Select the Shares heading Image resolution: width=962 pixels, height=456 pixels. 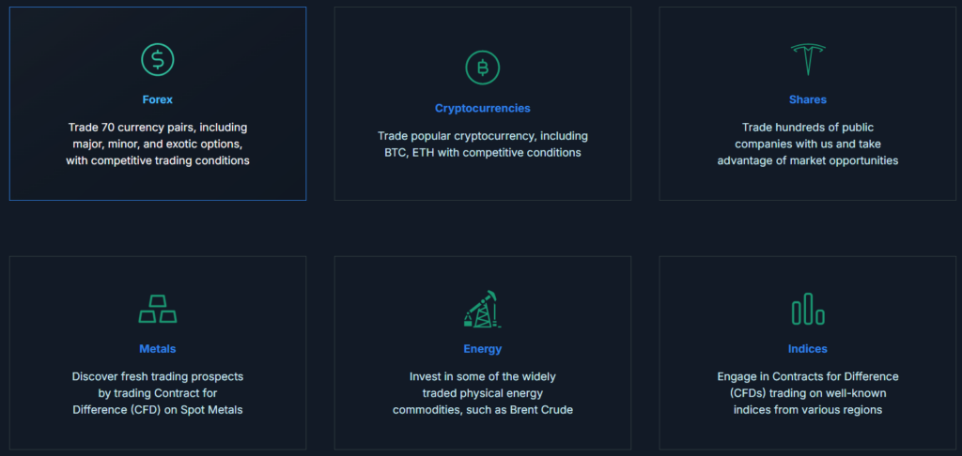(808, 99)
